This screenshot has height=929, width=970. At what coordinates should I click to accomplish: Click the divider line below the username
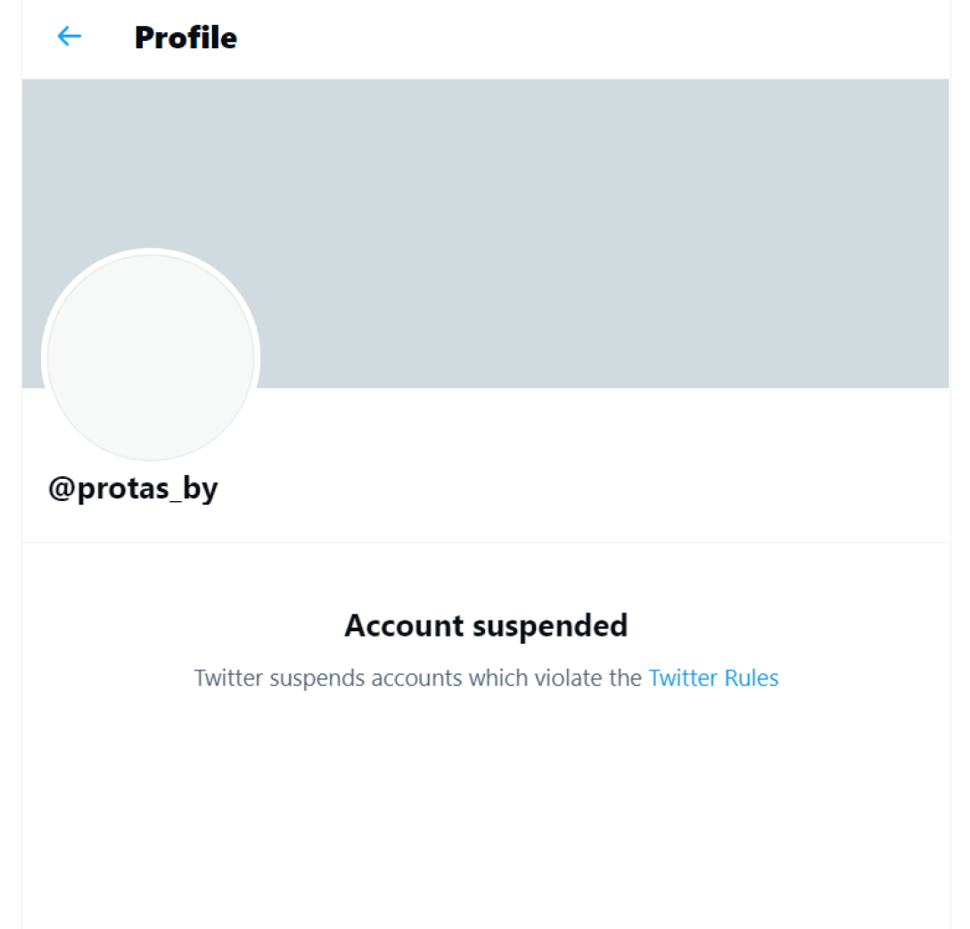486,542
